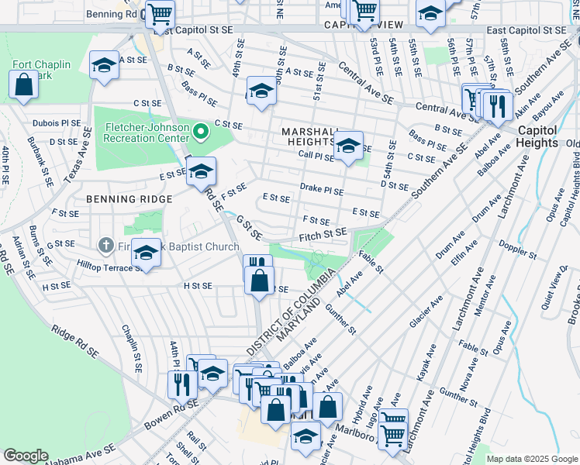This screenshot has width=580, height=465.
Task: Select the shopping bag marker near H St SE
Action: click(x=259, y=282)
